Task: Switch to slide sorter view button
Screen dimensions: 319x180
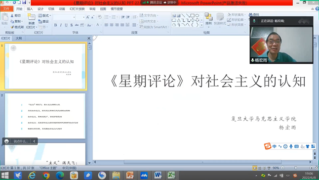Action: point(260,168)
